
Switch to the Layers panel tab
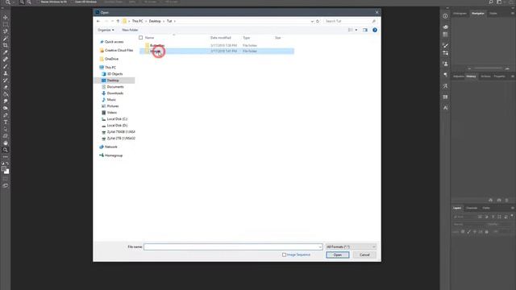[457, 208]
